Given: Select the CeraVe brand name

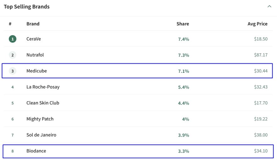Looking at the screenshot, I should point(34,39).
